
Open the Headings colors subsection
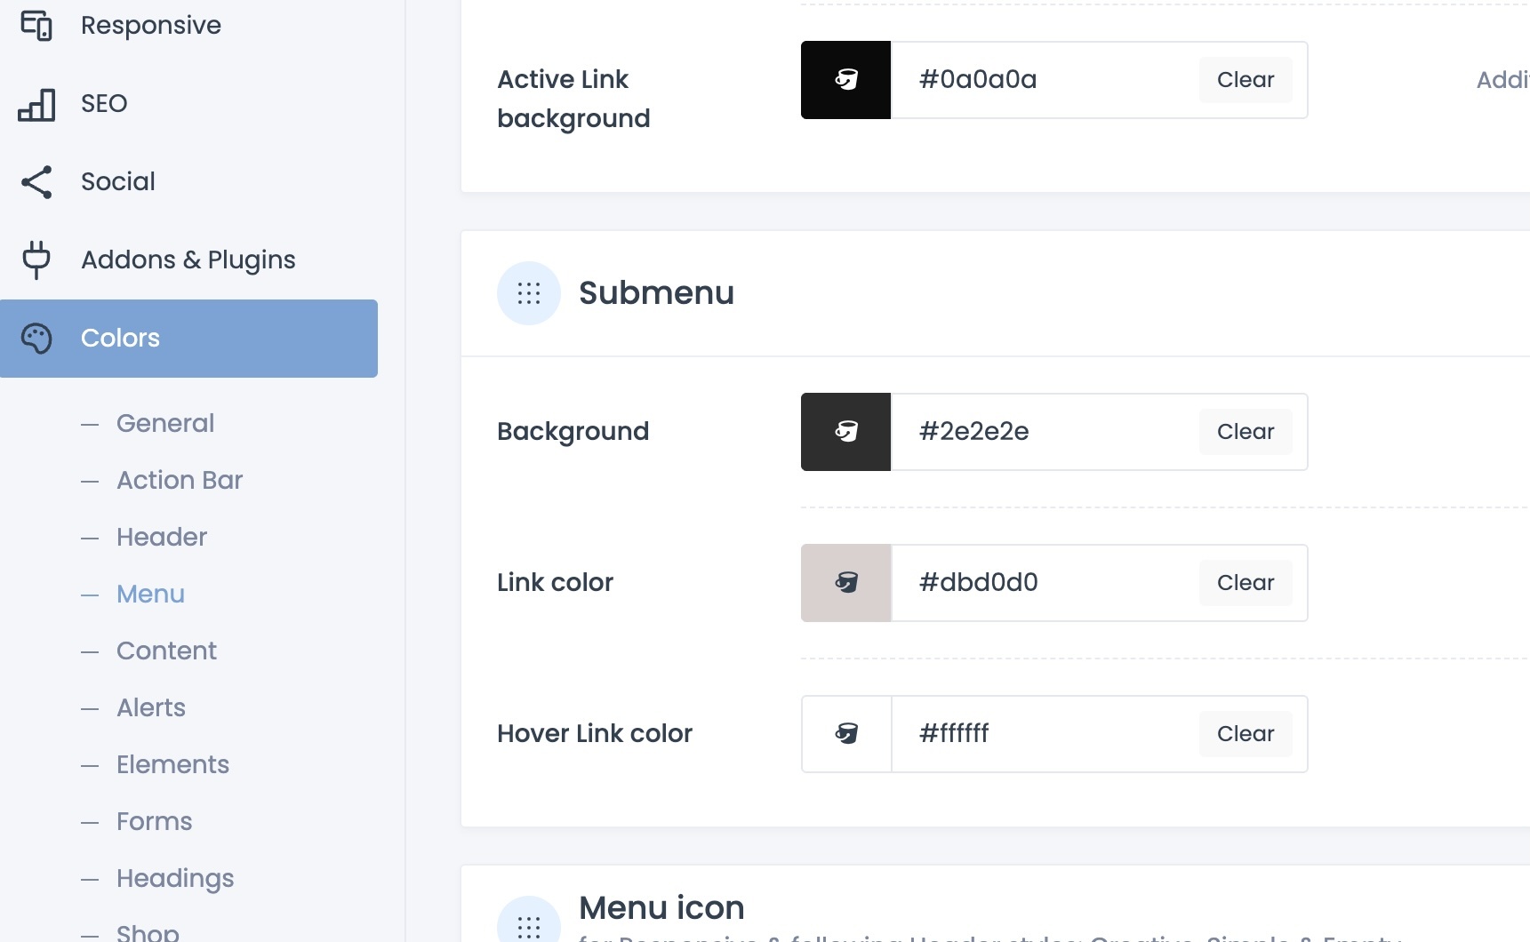(x=175, y=878)
